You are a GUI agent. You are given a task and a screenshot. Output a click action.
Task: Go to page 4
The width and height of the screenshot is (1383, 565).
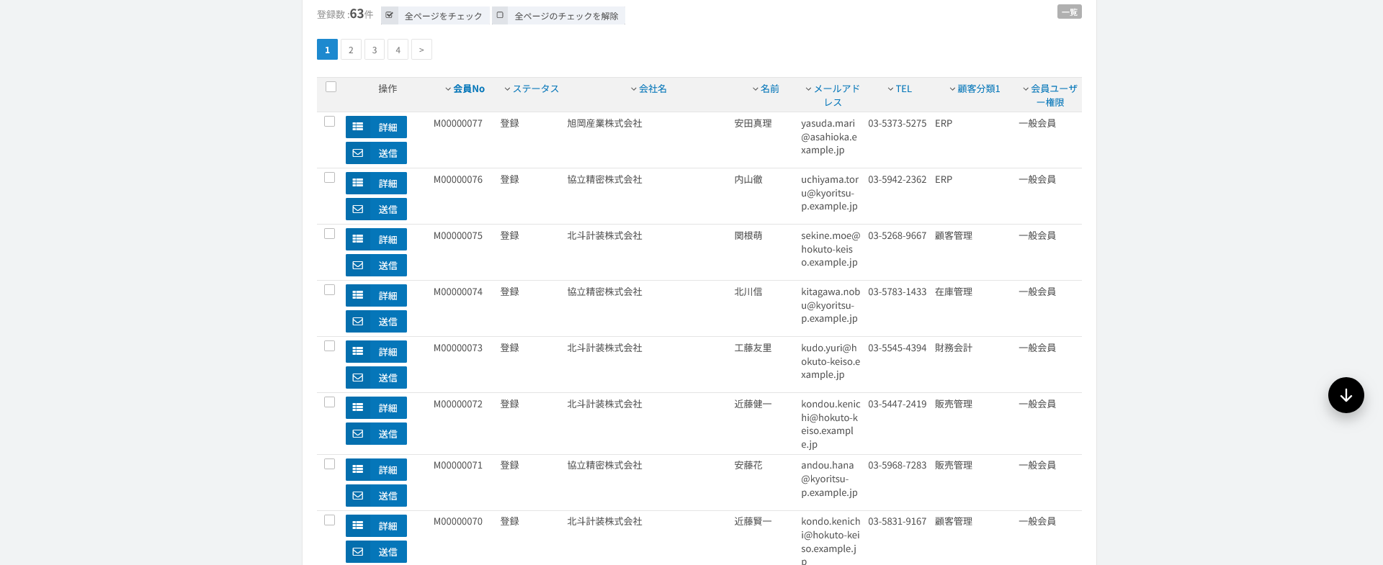[x=398, y=49]
